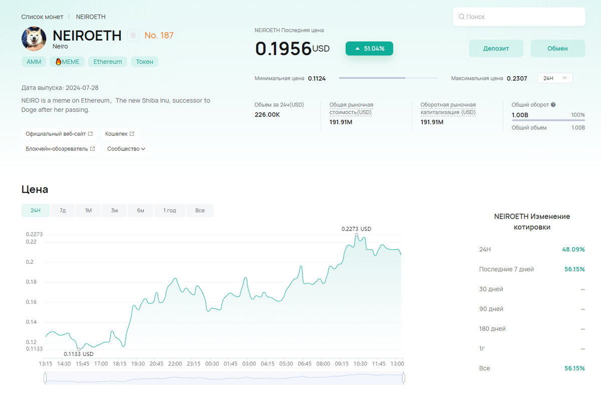The image size is (601, 400).
Task: Click the Оборотная рыночная капитализация (USD) label
Action: click(x=448, y=108)
